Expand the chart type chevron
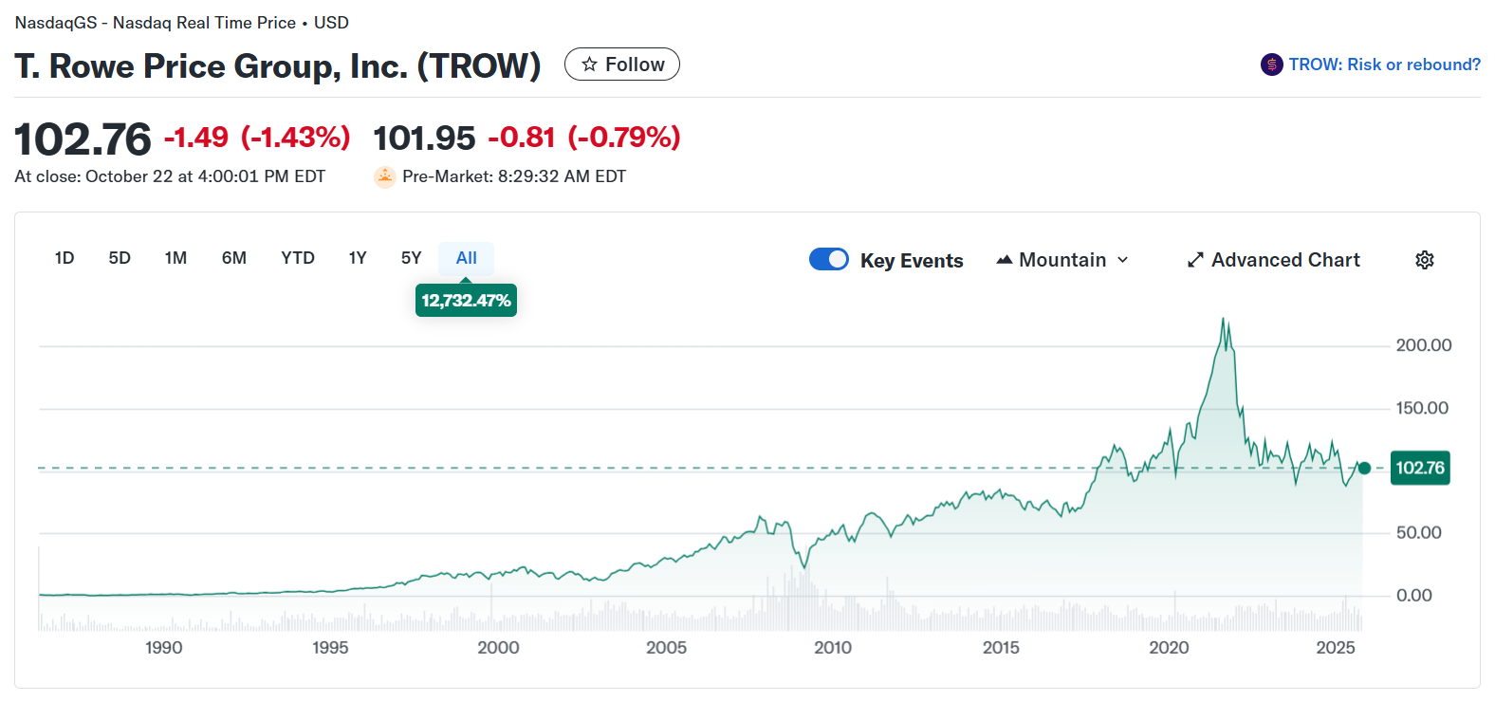The height and width of the screenshot is (702, 1495). click(x=1123, y=259)
